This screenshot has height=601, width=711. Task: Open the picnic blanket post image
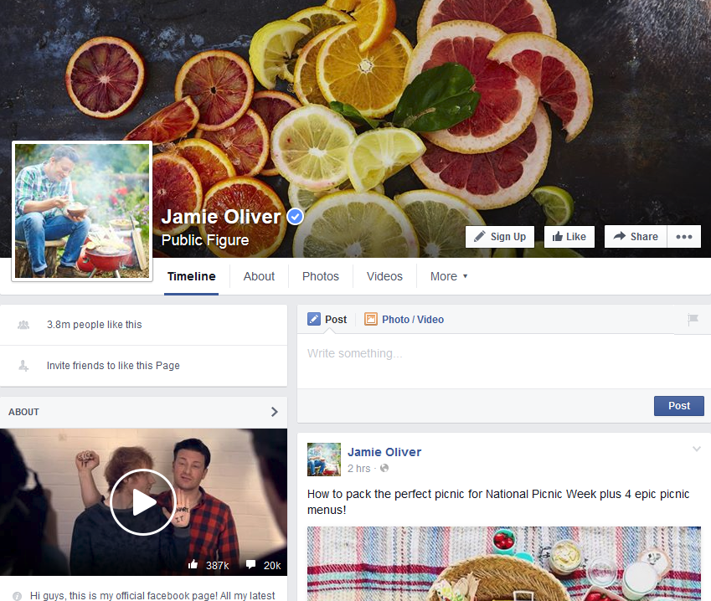pos(504,563)
